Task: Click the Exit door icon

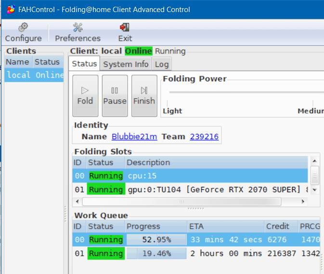Action: [125, 27]
